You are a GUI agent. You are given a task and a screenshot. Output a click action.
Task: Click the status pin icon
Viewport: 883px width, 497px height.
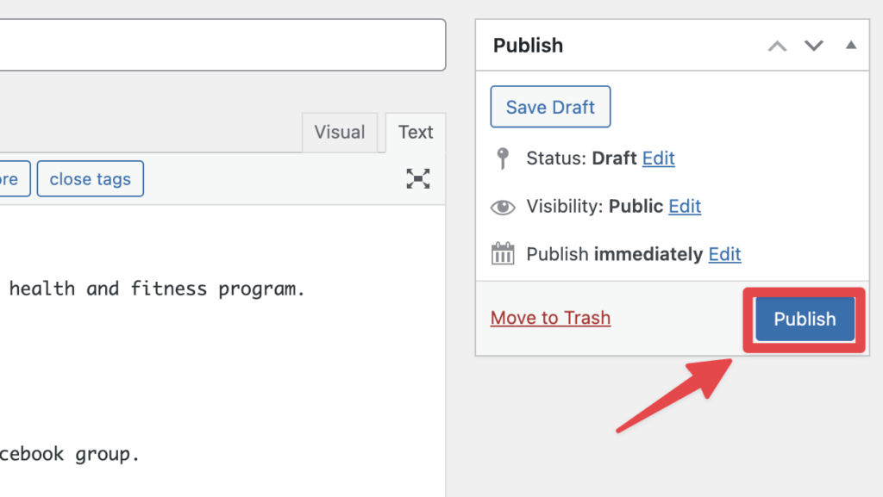click(x=503, y=158)
